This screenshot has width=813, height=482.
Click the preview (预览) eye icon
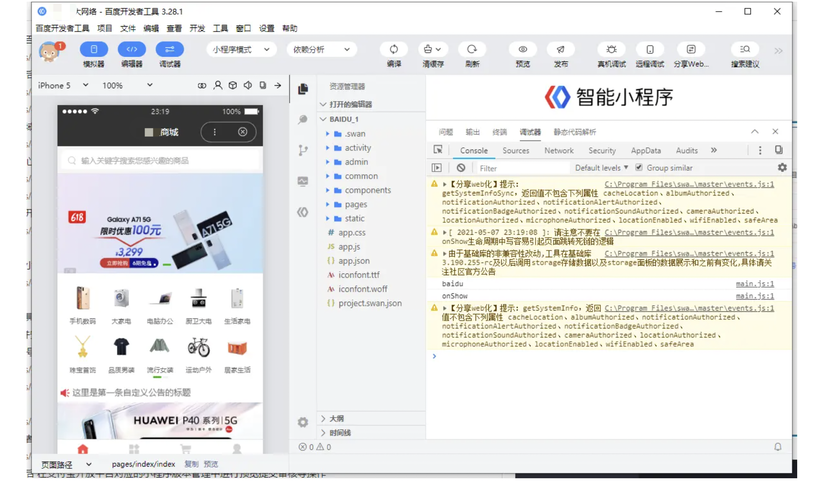(x=523, y=50)
